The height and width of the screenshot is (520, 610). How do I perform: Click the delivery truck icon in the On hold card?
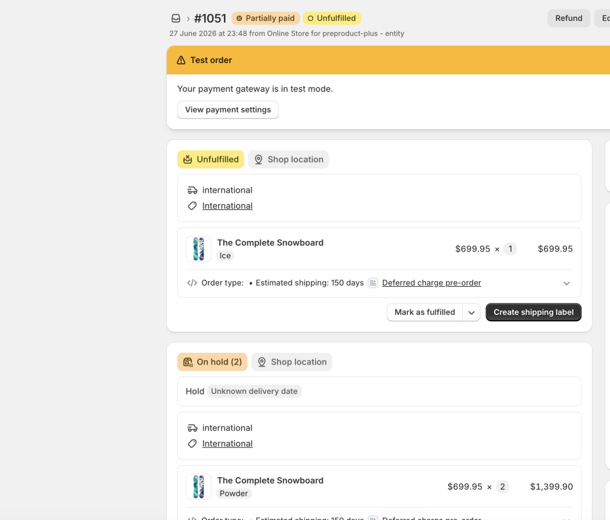[192, 428]
